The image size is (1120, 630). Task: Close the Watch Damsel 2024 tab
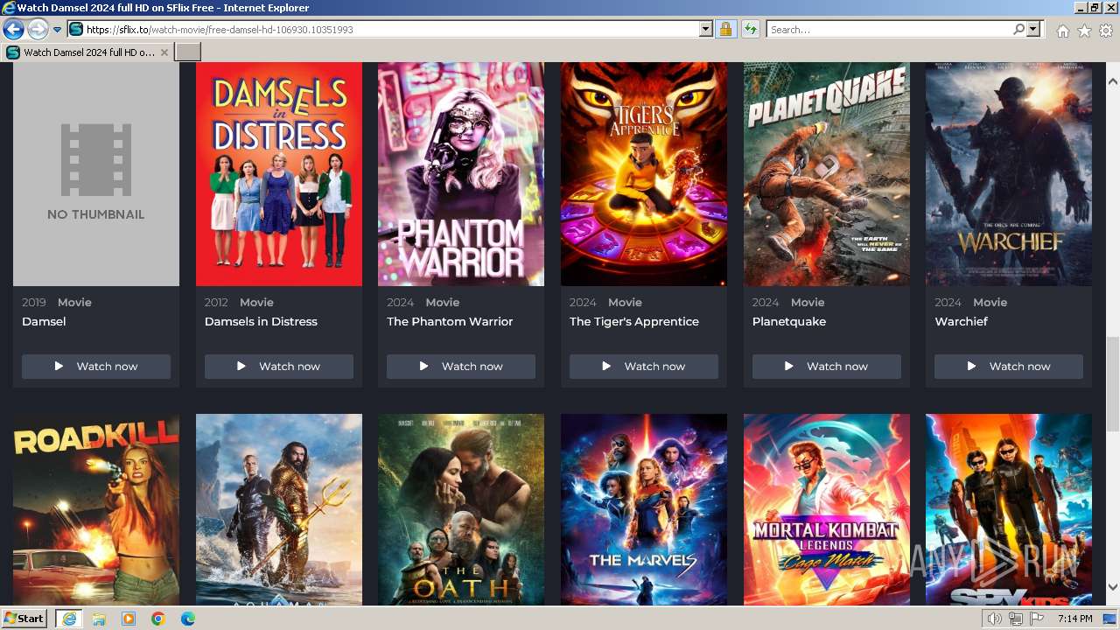(x=164, y=52)
